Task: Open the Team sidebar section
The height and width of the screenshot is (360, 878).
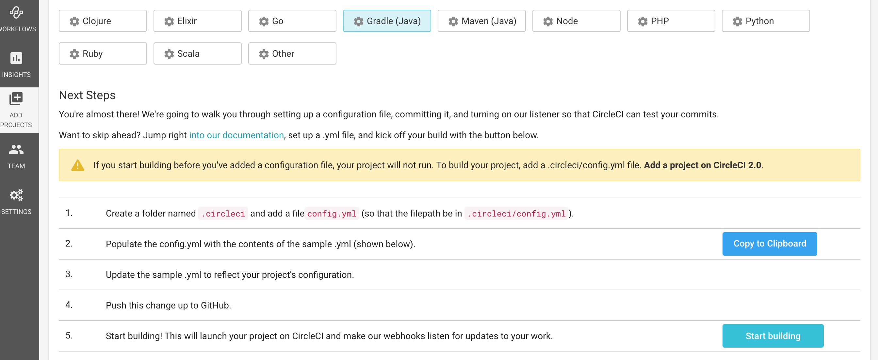Action: (x=16, y=156)
